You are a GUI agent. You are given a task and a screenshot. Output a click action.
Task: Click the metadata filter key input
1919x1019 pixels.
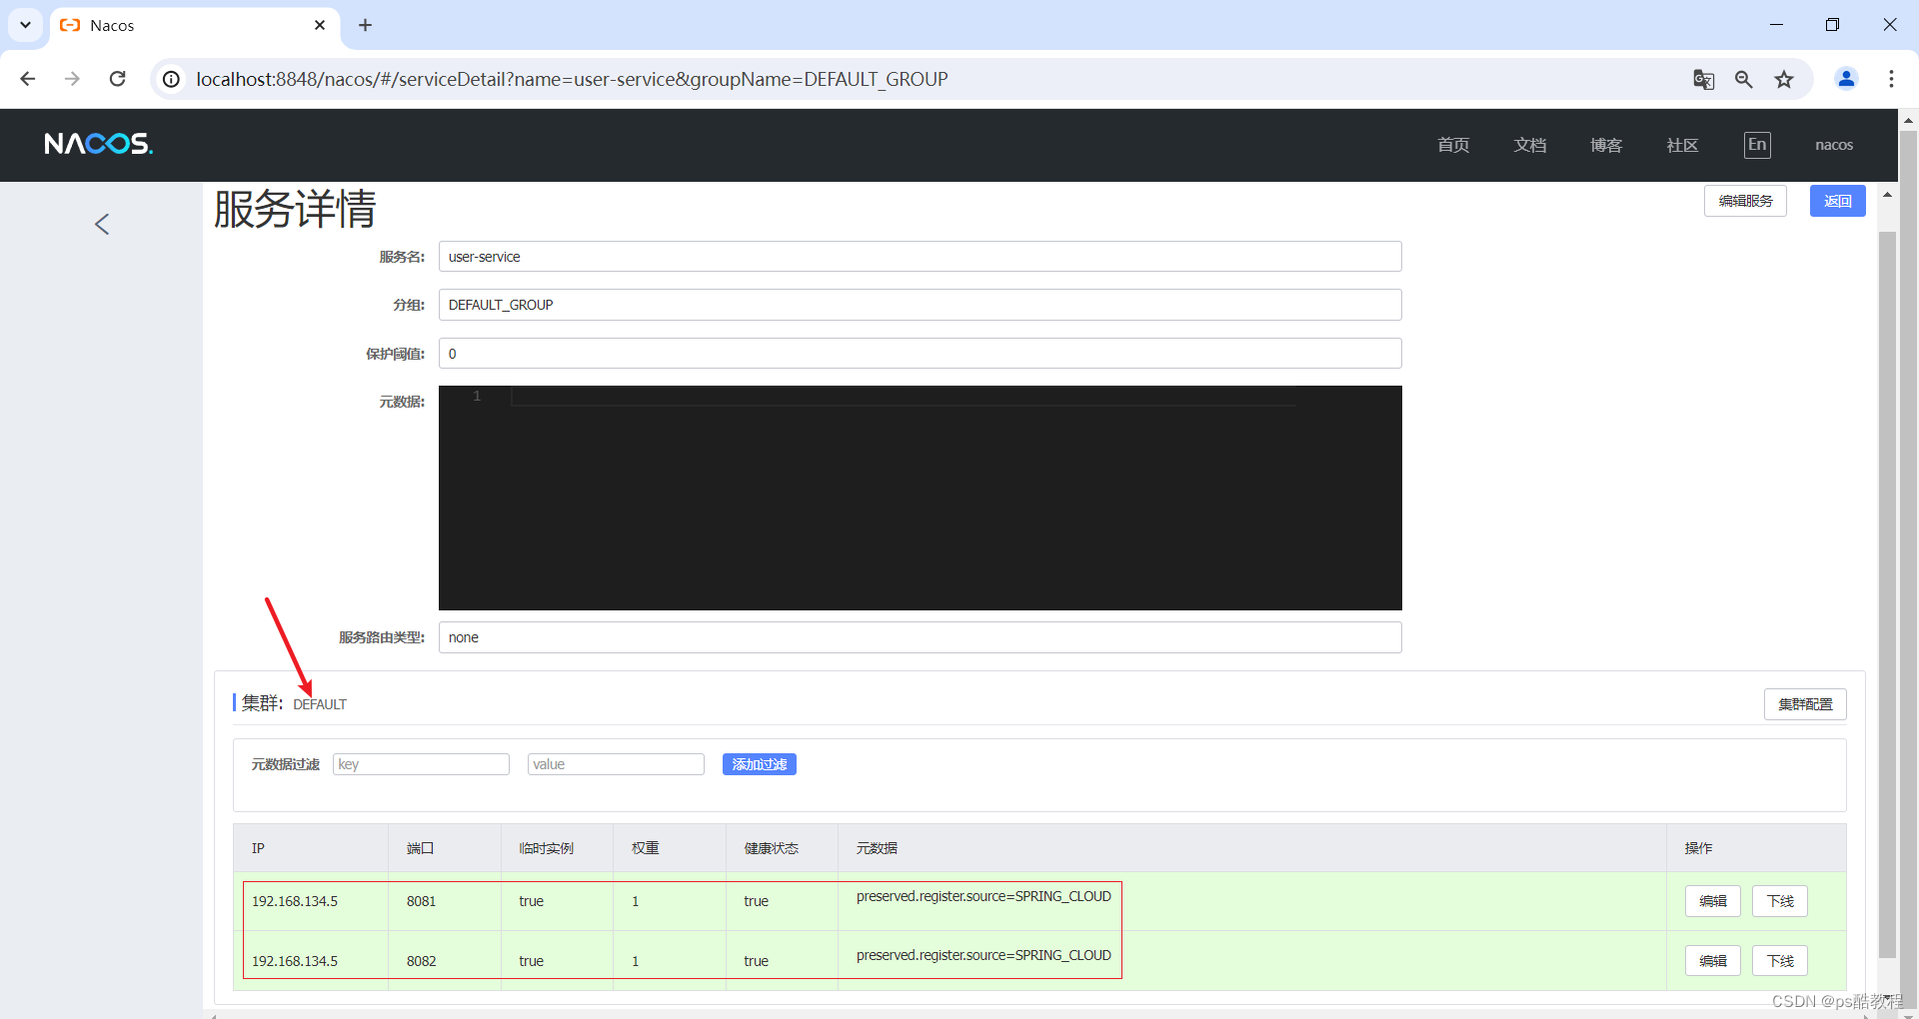pos(421,764)
